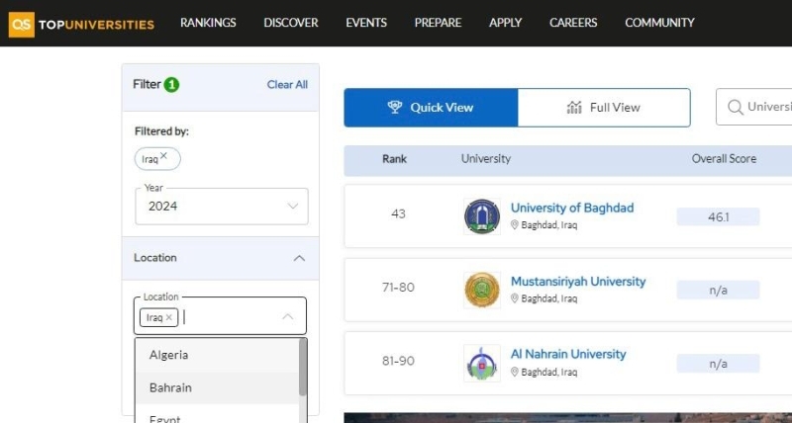
Task: Remove Iraq tag in Location field
Action: click(168, 317)
